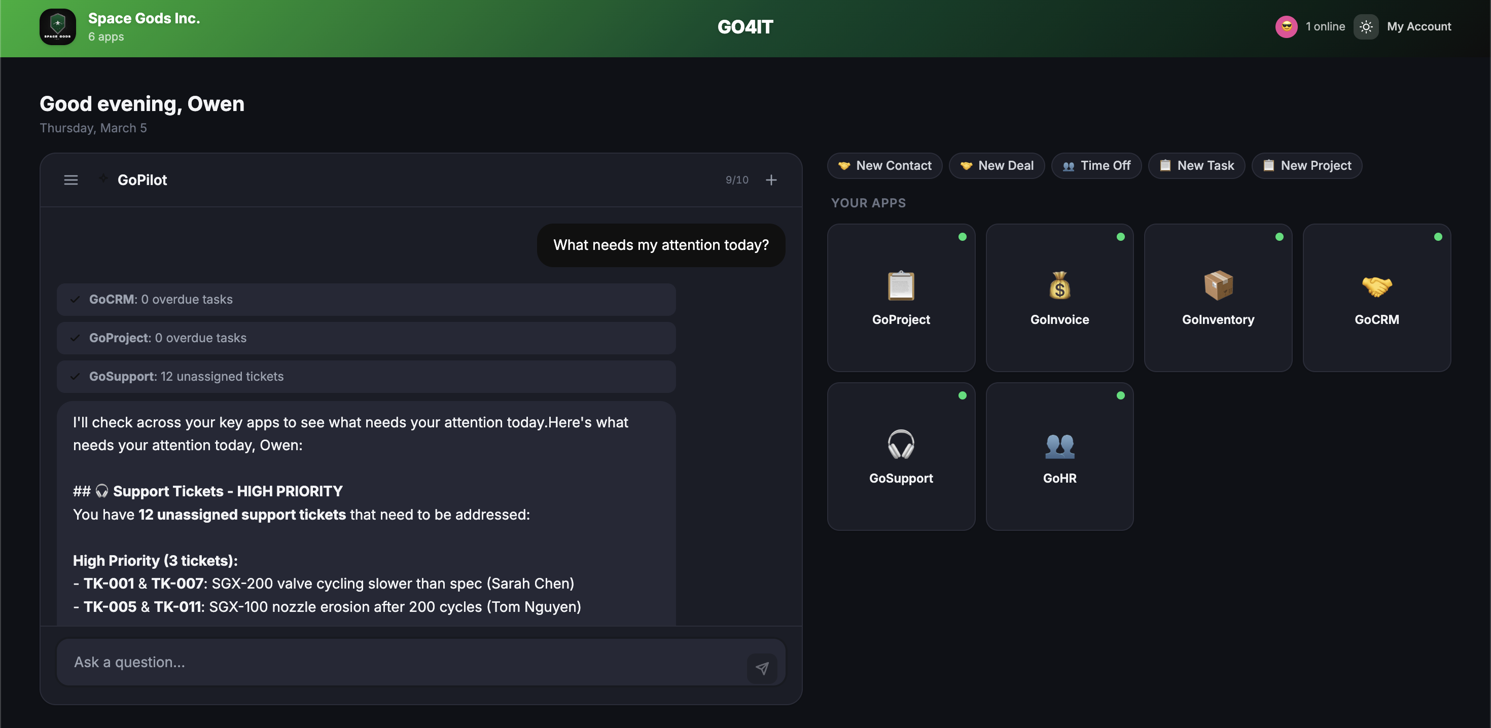
Task: Click the New Deal quick action
Action: click(x=997, y=165)
